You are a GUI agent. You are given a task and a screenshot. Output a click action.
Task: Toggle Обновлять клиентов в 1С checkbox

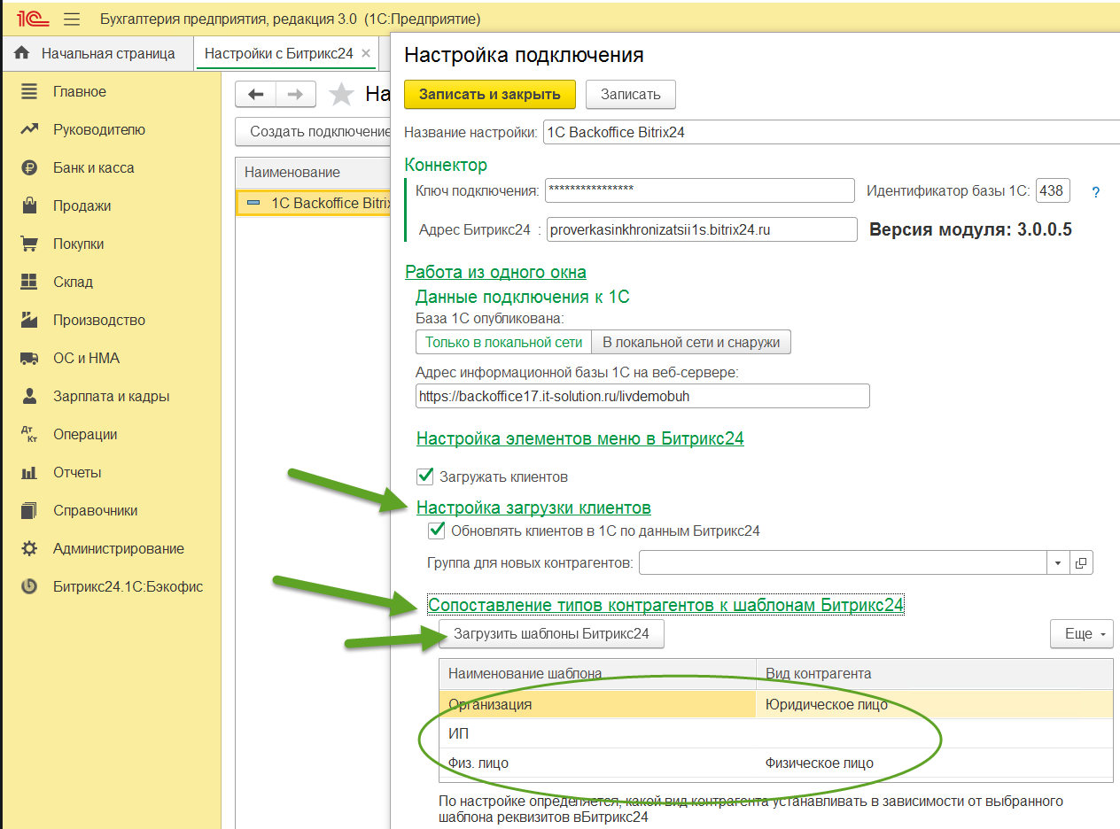[437, 531]
